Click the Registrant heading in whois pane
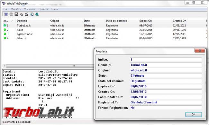 [12, 91]
